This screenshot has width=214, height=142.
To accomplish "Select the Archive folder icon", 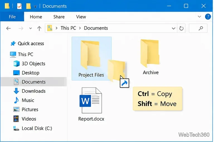I will coord(150,53).
